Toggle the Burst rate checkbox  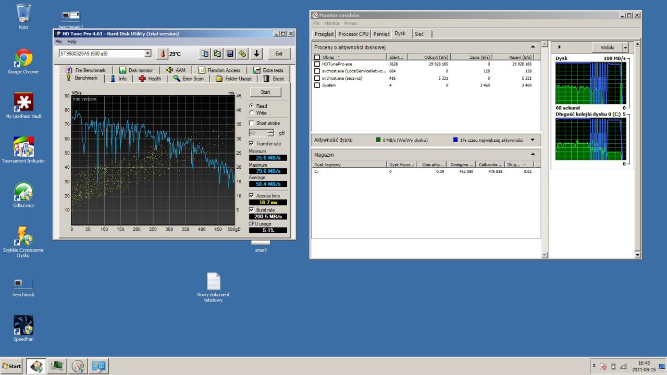(252, 210)
